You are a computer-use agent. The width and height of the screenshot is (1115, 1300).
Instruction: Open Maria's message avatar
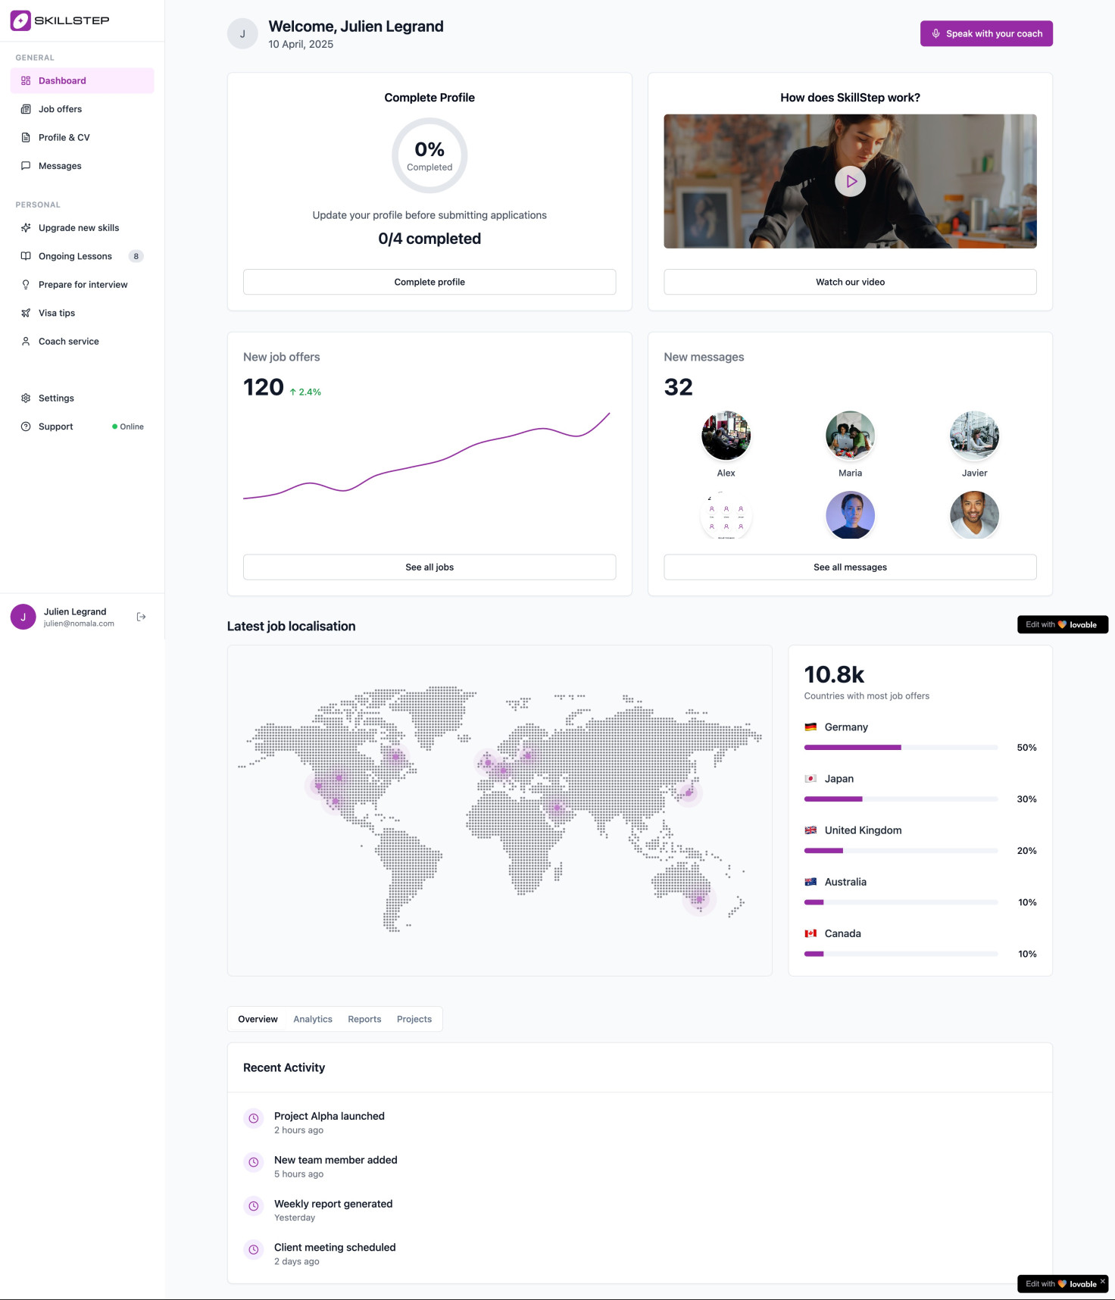(x=849, y=436)
